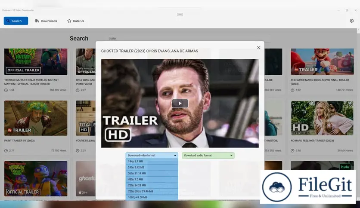Close the Videoare downloader window
The image size is (360, 208).
click(356, 10)
